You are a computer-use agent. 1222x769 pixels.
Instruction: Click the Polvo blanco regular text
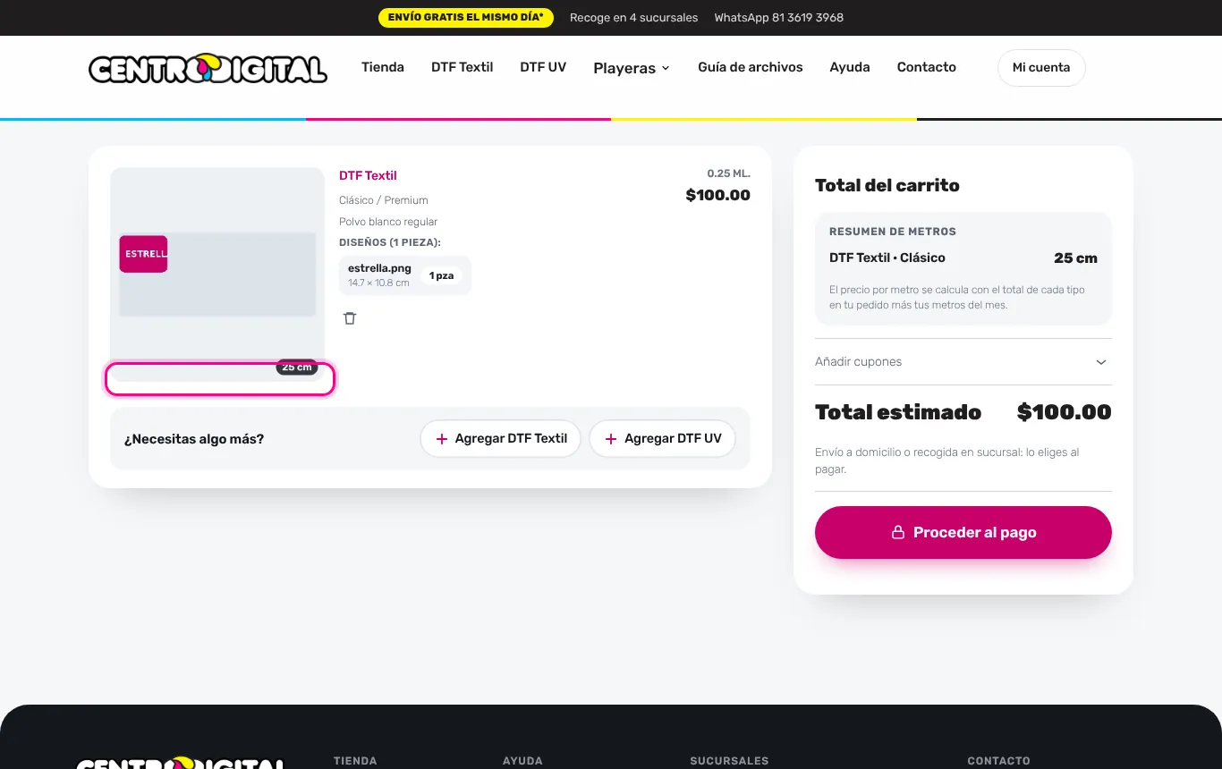tap(388, 222)
